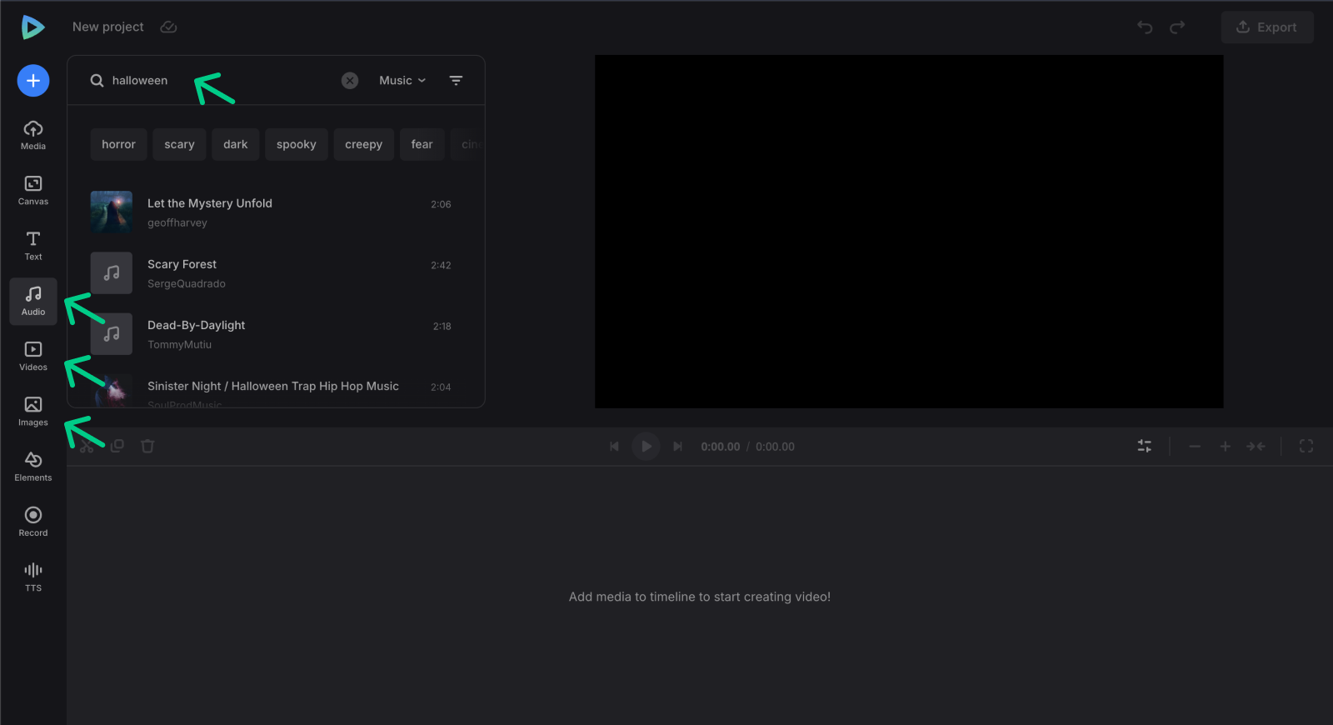1333x725 pixels.
Task: Select Scary Forest track title
Action: point(182,264)
